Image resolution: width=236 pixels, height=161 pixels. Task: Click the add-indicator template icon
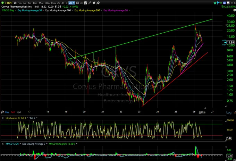point(85,3)
